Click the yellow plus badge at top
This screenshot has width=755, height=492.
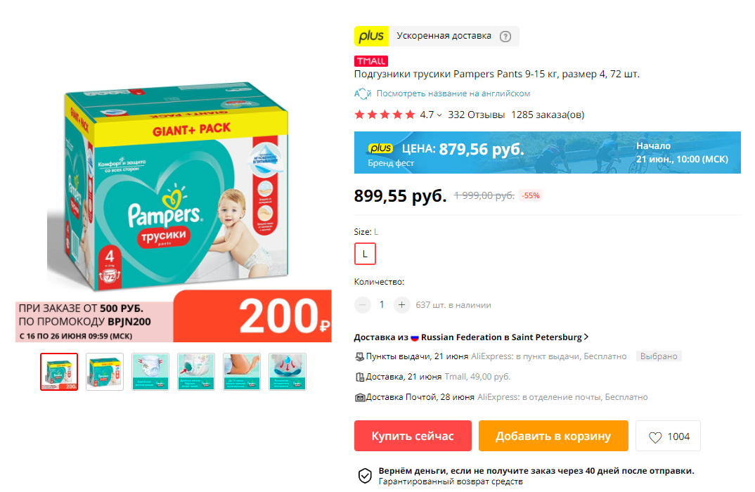tap(371, 36)
